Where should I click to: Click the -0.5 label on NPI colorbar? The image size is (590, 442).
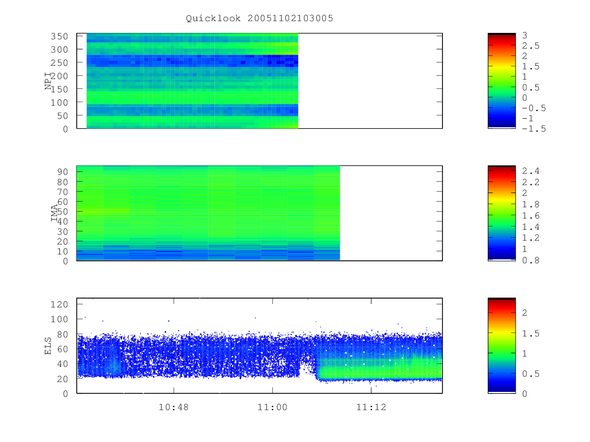point(533,108)
